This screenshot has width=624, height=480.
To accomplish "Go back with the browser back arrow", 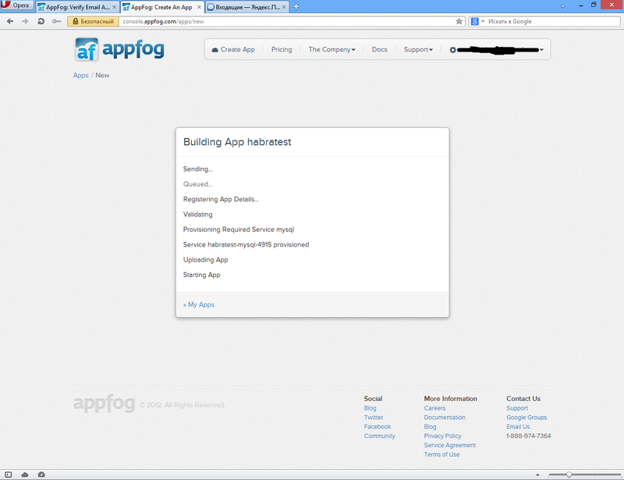I will (x=10, y=22).
